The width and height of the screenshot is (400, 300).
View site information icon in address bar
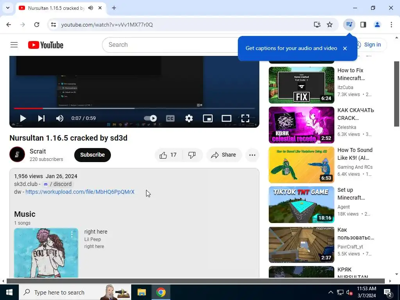tap(54, 25)
